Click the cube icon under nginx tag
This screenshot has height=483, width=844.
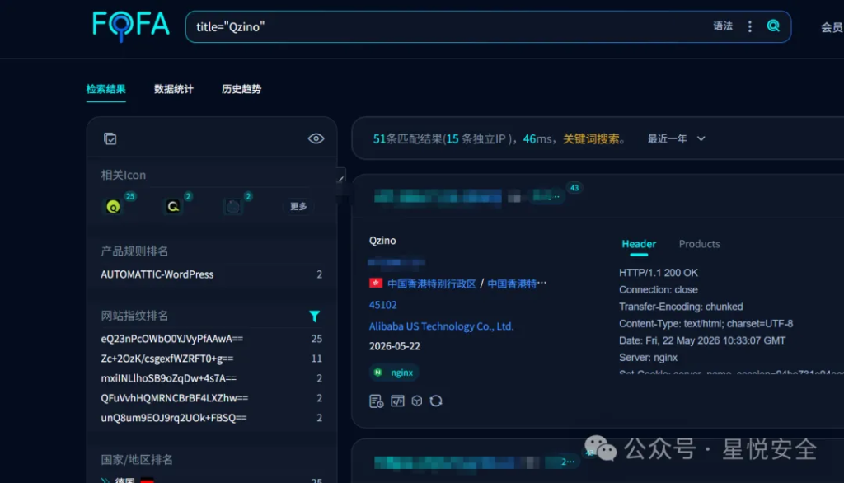click(x=416, y=401)
